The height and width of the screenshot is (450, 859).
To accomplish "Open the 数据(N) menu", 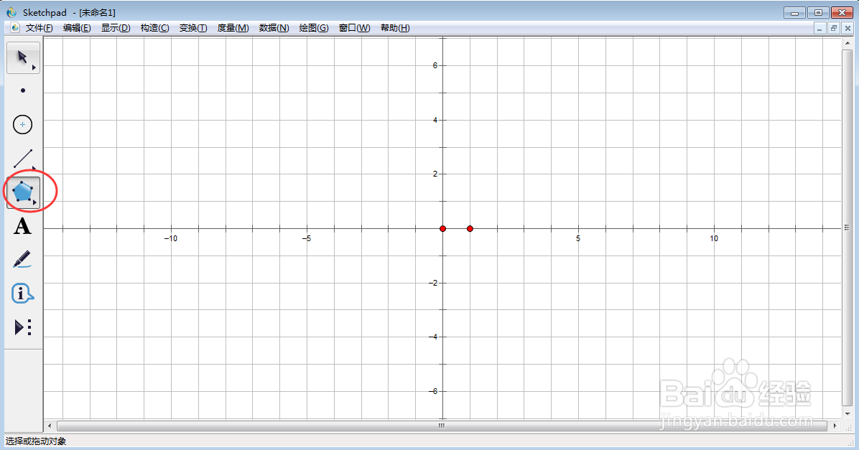I will click(x=274, y=28).
